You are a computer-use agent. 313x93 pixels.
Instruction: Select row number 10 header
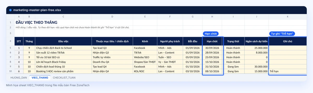pos(10,71)
